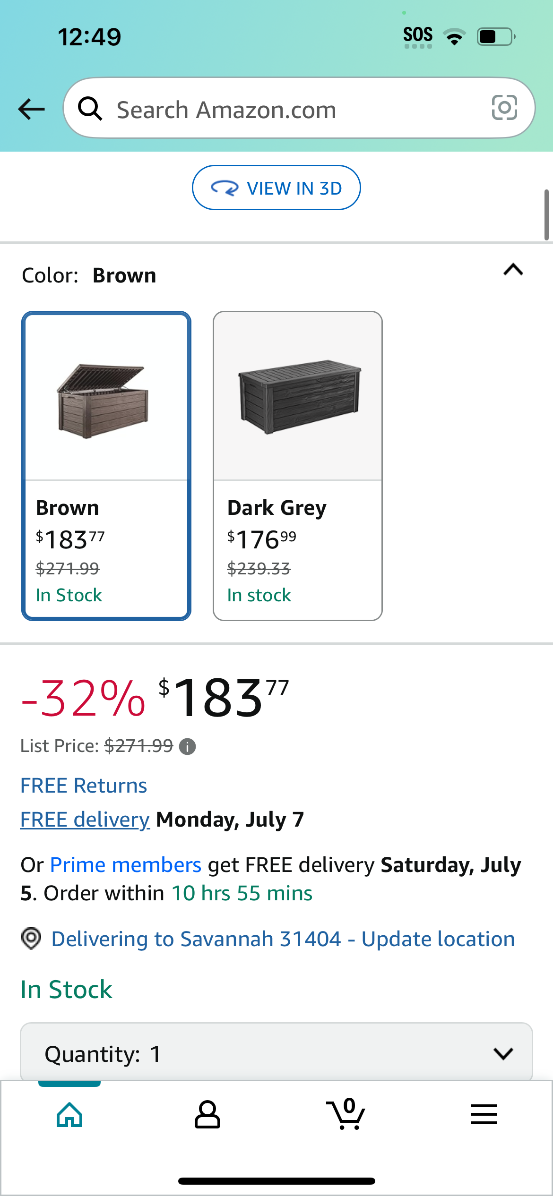
Task: Open the account profile icon
Action: coord(207,1114)
